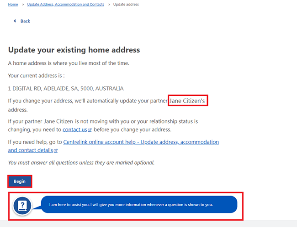Click the italic must answer all questions note
The height and width of the screenshot is (228, 297).
pyautogui.click(x=81, y=163)
